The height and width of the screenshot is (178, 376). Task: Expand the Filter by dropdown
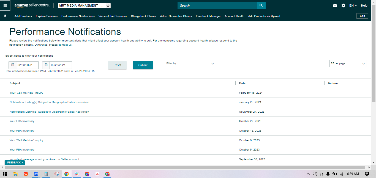(x=190, y=63)
